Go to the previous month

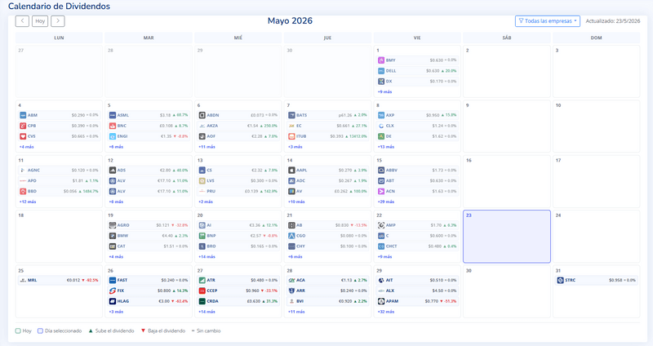22,21
